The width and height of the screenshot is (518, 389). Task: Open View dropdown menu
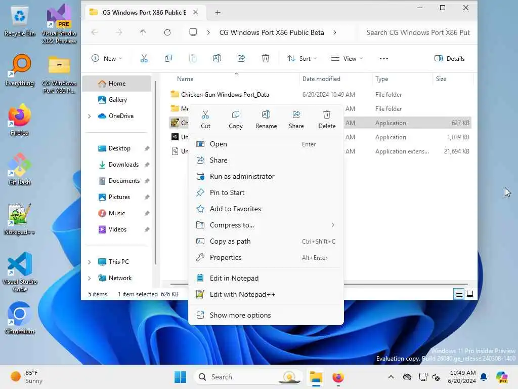(x=347, y=59)
